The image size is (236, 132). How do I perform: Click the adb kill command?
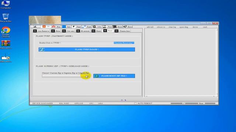point(150,27)
